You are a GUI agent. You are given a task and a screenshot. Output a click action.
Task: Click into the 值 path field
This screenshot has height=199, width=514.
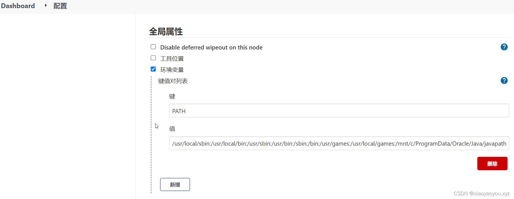click(339, 143)
